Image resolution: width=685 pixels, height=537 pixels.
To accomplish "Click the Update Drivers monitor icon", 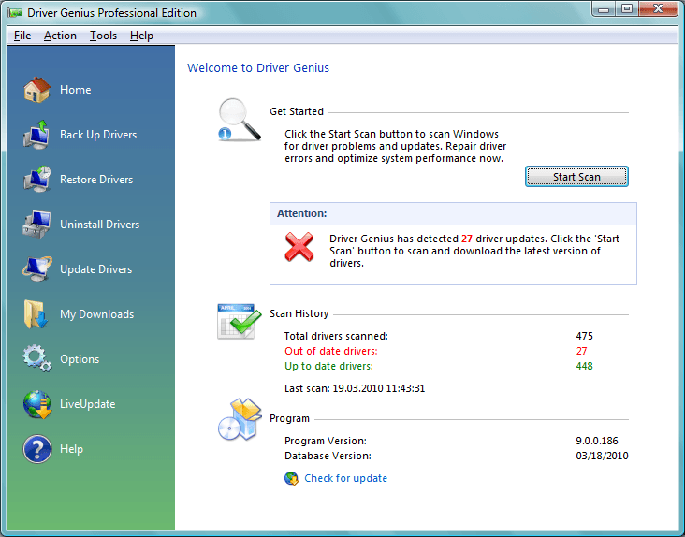I will (x=37, y=268).
